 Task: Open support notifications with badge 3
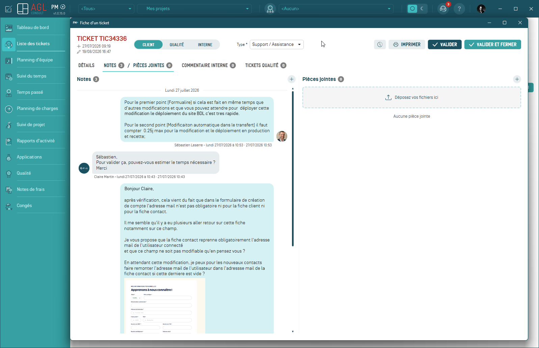[x=443, y=9]
